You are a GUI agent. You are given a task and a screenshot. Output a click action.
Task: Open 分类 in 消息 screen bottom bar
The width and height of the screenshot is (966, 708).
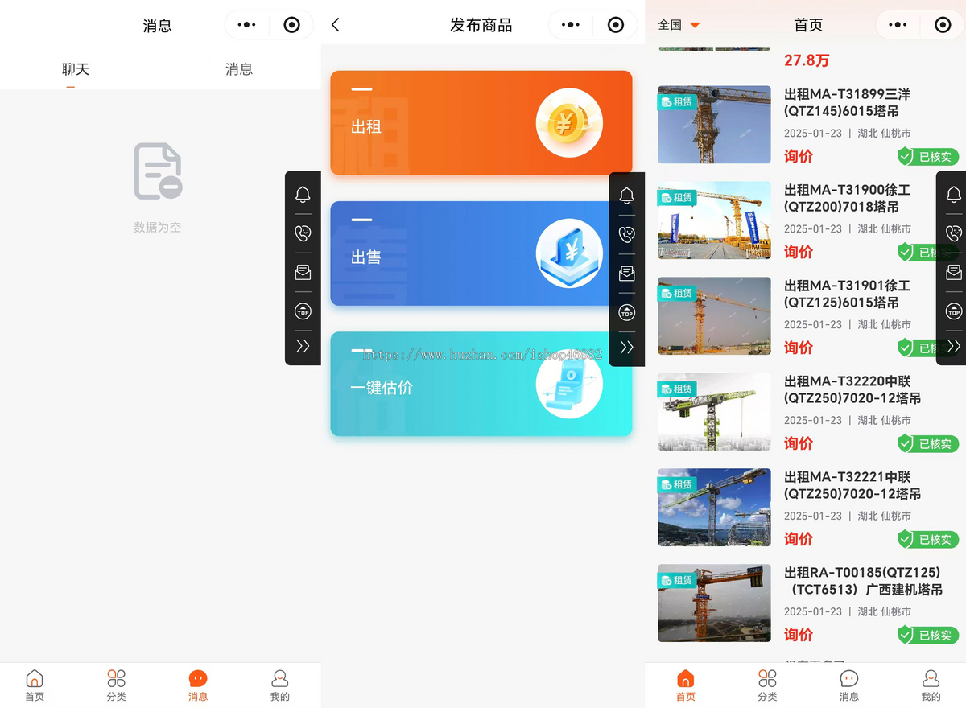point(117,685)
